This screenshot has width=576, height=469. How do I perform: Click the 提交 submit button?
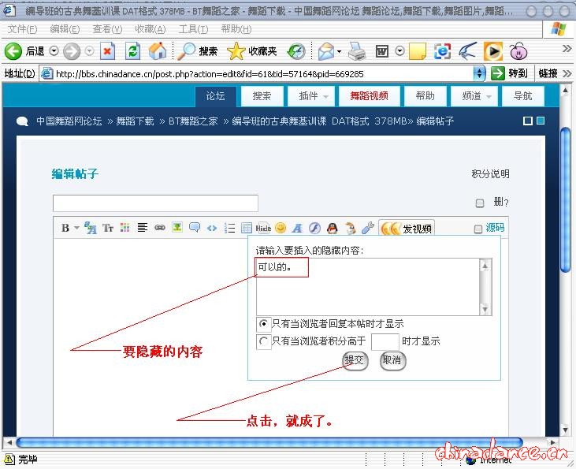click(x=355, y=360)
